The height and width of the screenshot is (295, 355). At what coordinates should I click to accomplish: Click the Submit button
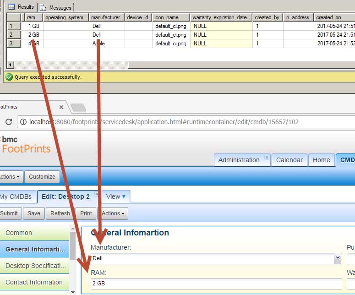11,213
